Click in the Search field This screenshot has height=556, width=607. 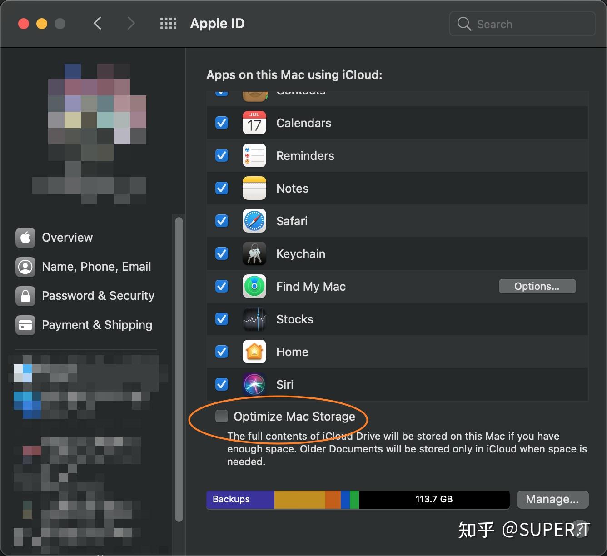point(522,24)
